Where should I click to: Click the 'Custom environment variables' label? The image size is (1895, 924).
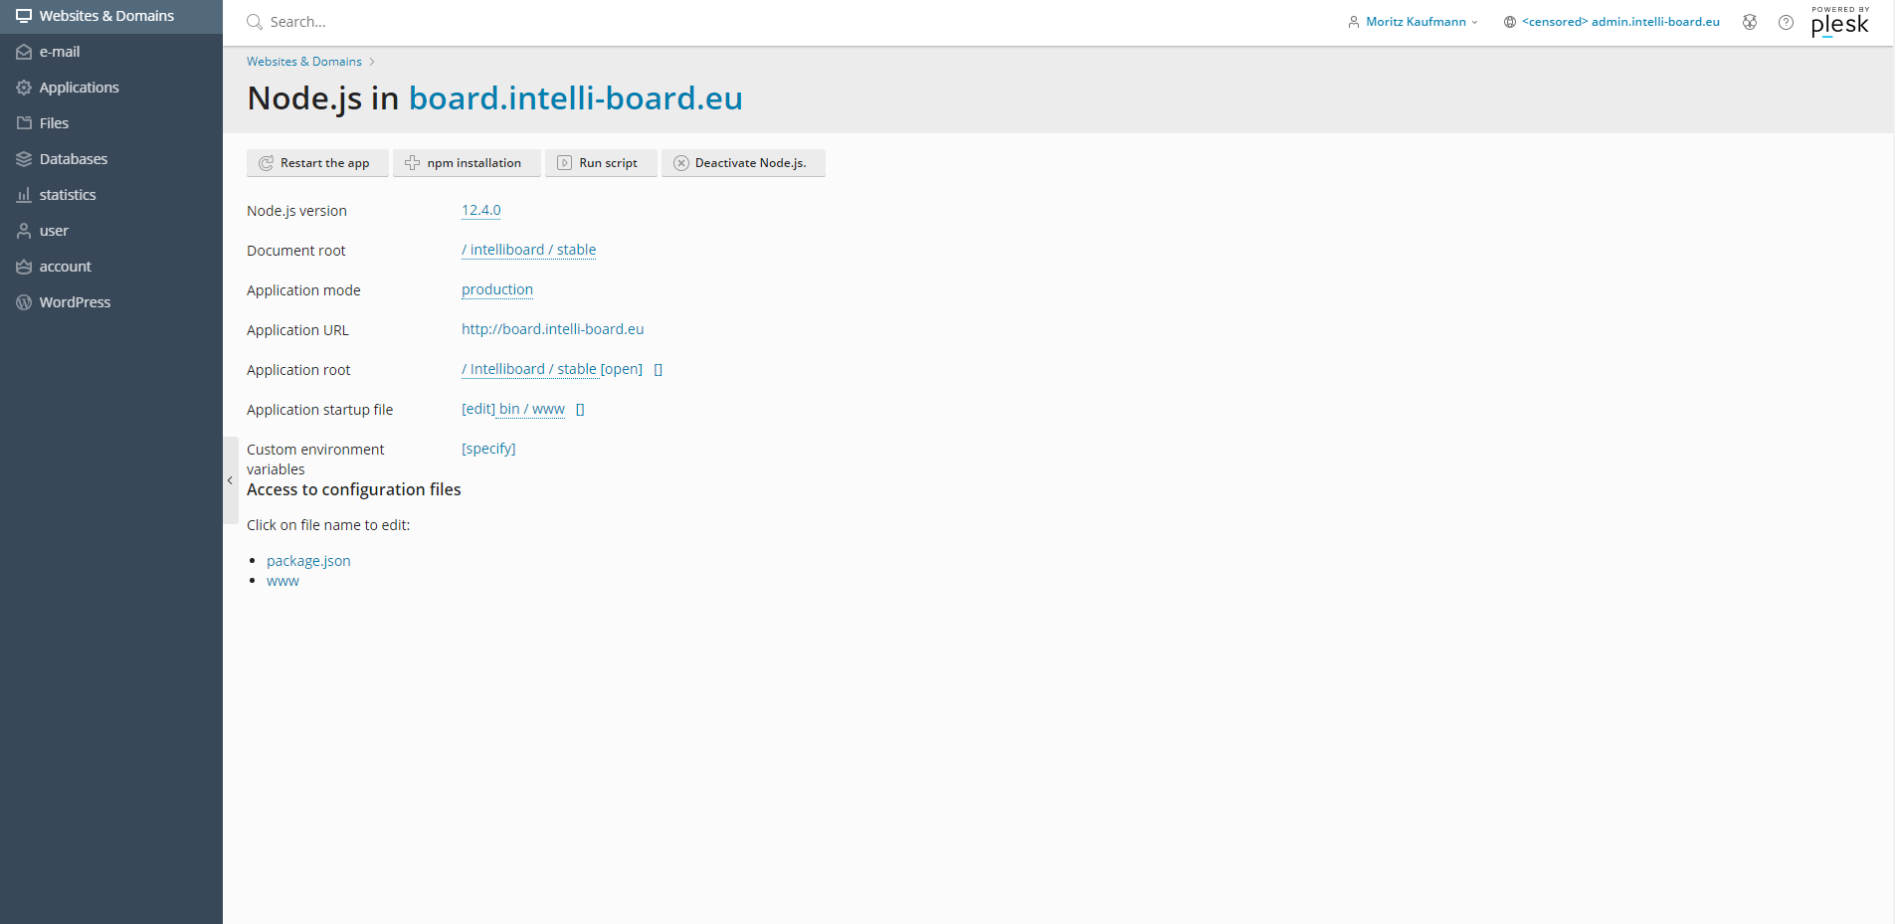[x=315, y=460]
